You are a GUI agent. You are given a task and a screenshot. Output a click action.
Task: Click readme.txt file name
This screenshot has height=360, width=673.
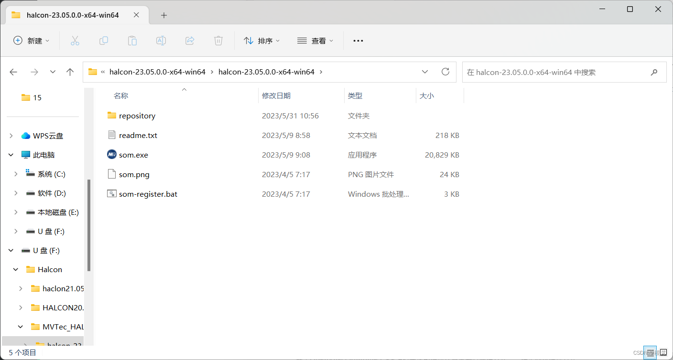[x=138, y=135]
